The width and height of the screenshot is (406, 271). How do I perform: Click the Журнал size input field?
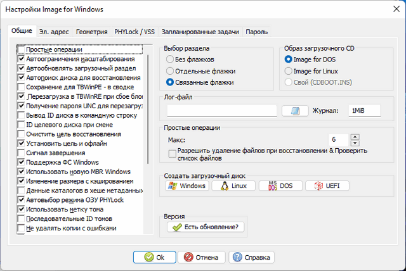pos(363,111)
